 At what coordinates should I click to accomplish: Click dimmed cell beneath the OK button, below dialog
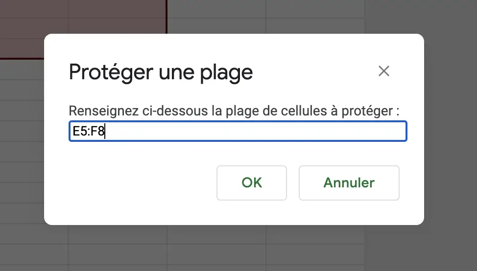click(x=216, y=235)
